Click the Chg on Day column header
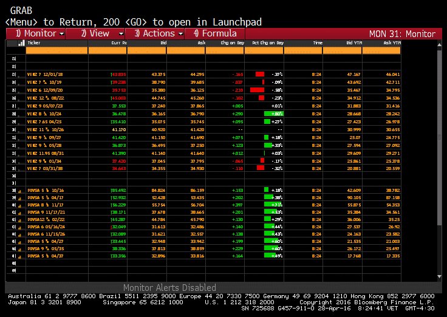 (233, 43)
